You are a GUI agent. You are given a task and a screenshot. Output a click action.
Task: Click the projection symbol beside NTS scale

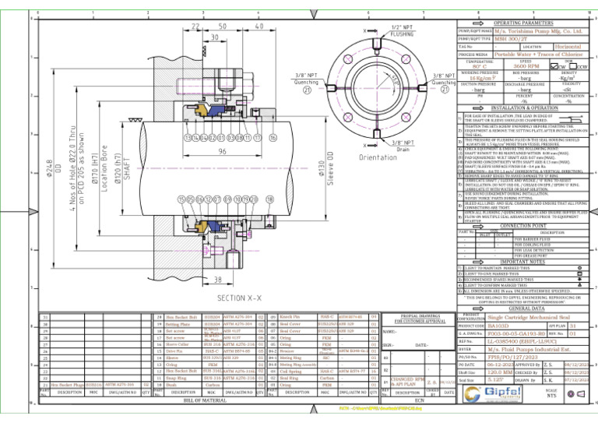click(575, 394)
